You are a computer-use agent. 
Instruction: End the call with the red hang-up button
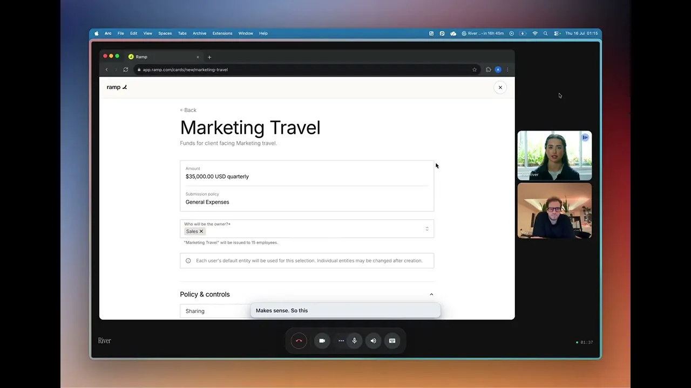(x=299, y=341)
